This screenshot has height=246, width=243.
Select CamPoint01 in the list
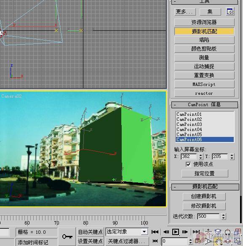click(205, 114)
